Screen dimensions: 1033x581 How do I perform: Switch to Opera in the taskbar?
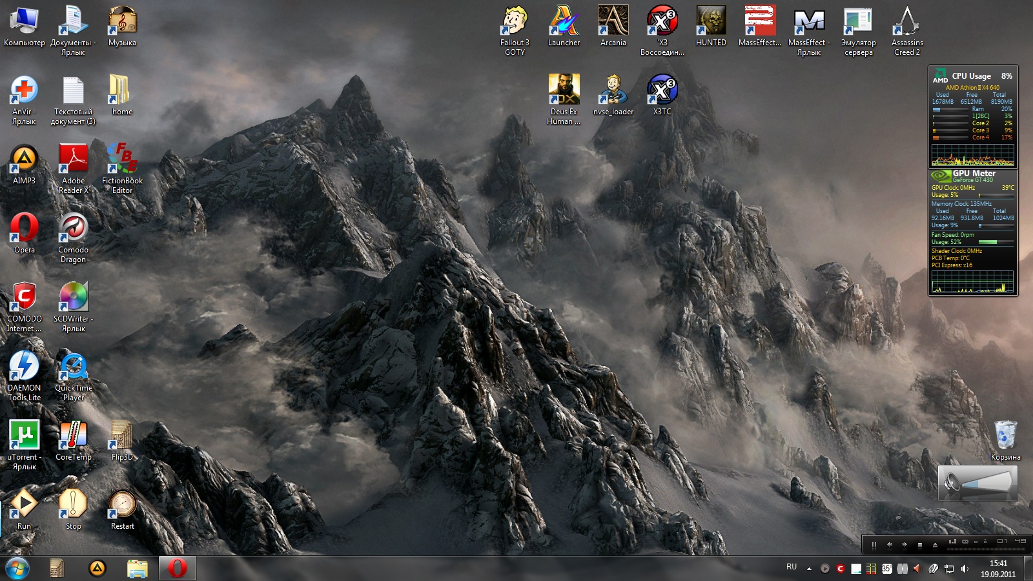(x=177, y=568)
